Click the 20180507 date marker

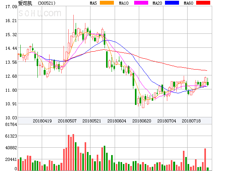tap(67, 121)
